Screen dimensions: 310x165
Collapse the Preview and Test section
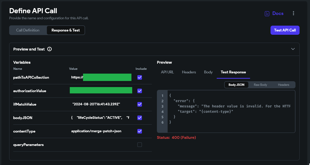[293, 49]
